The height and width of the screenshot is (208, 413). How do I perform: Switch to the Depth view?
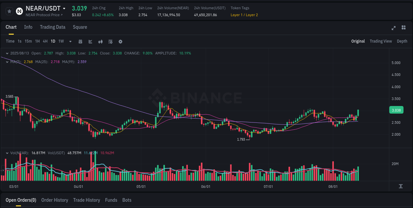pos(402,41)
